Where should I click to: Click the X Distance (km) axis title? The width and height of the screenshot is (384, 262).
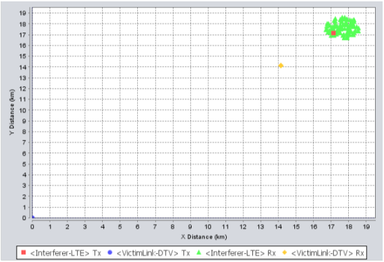204,236
